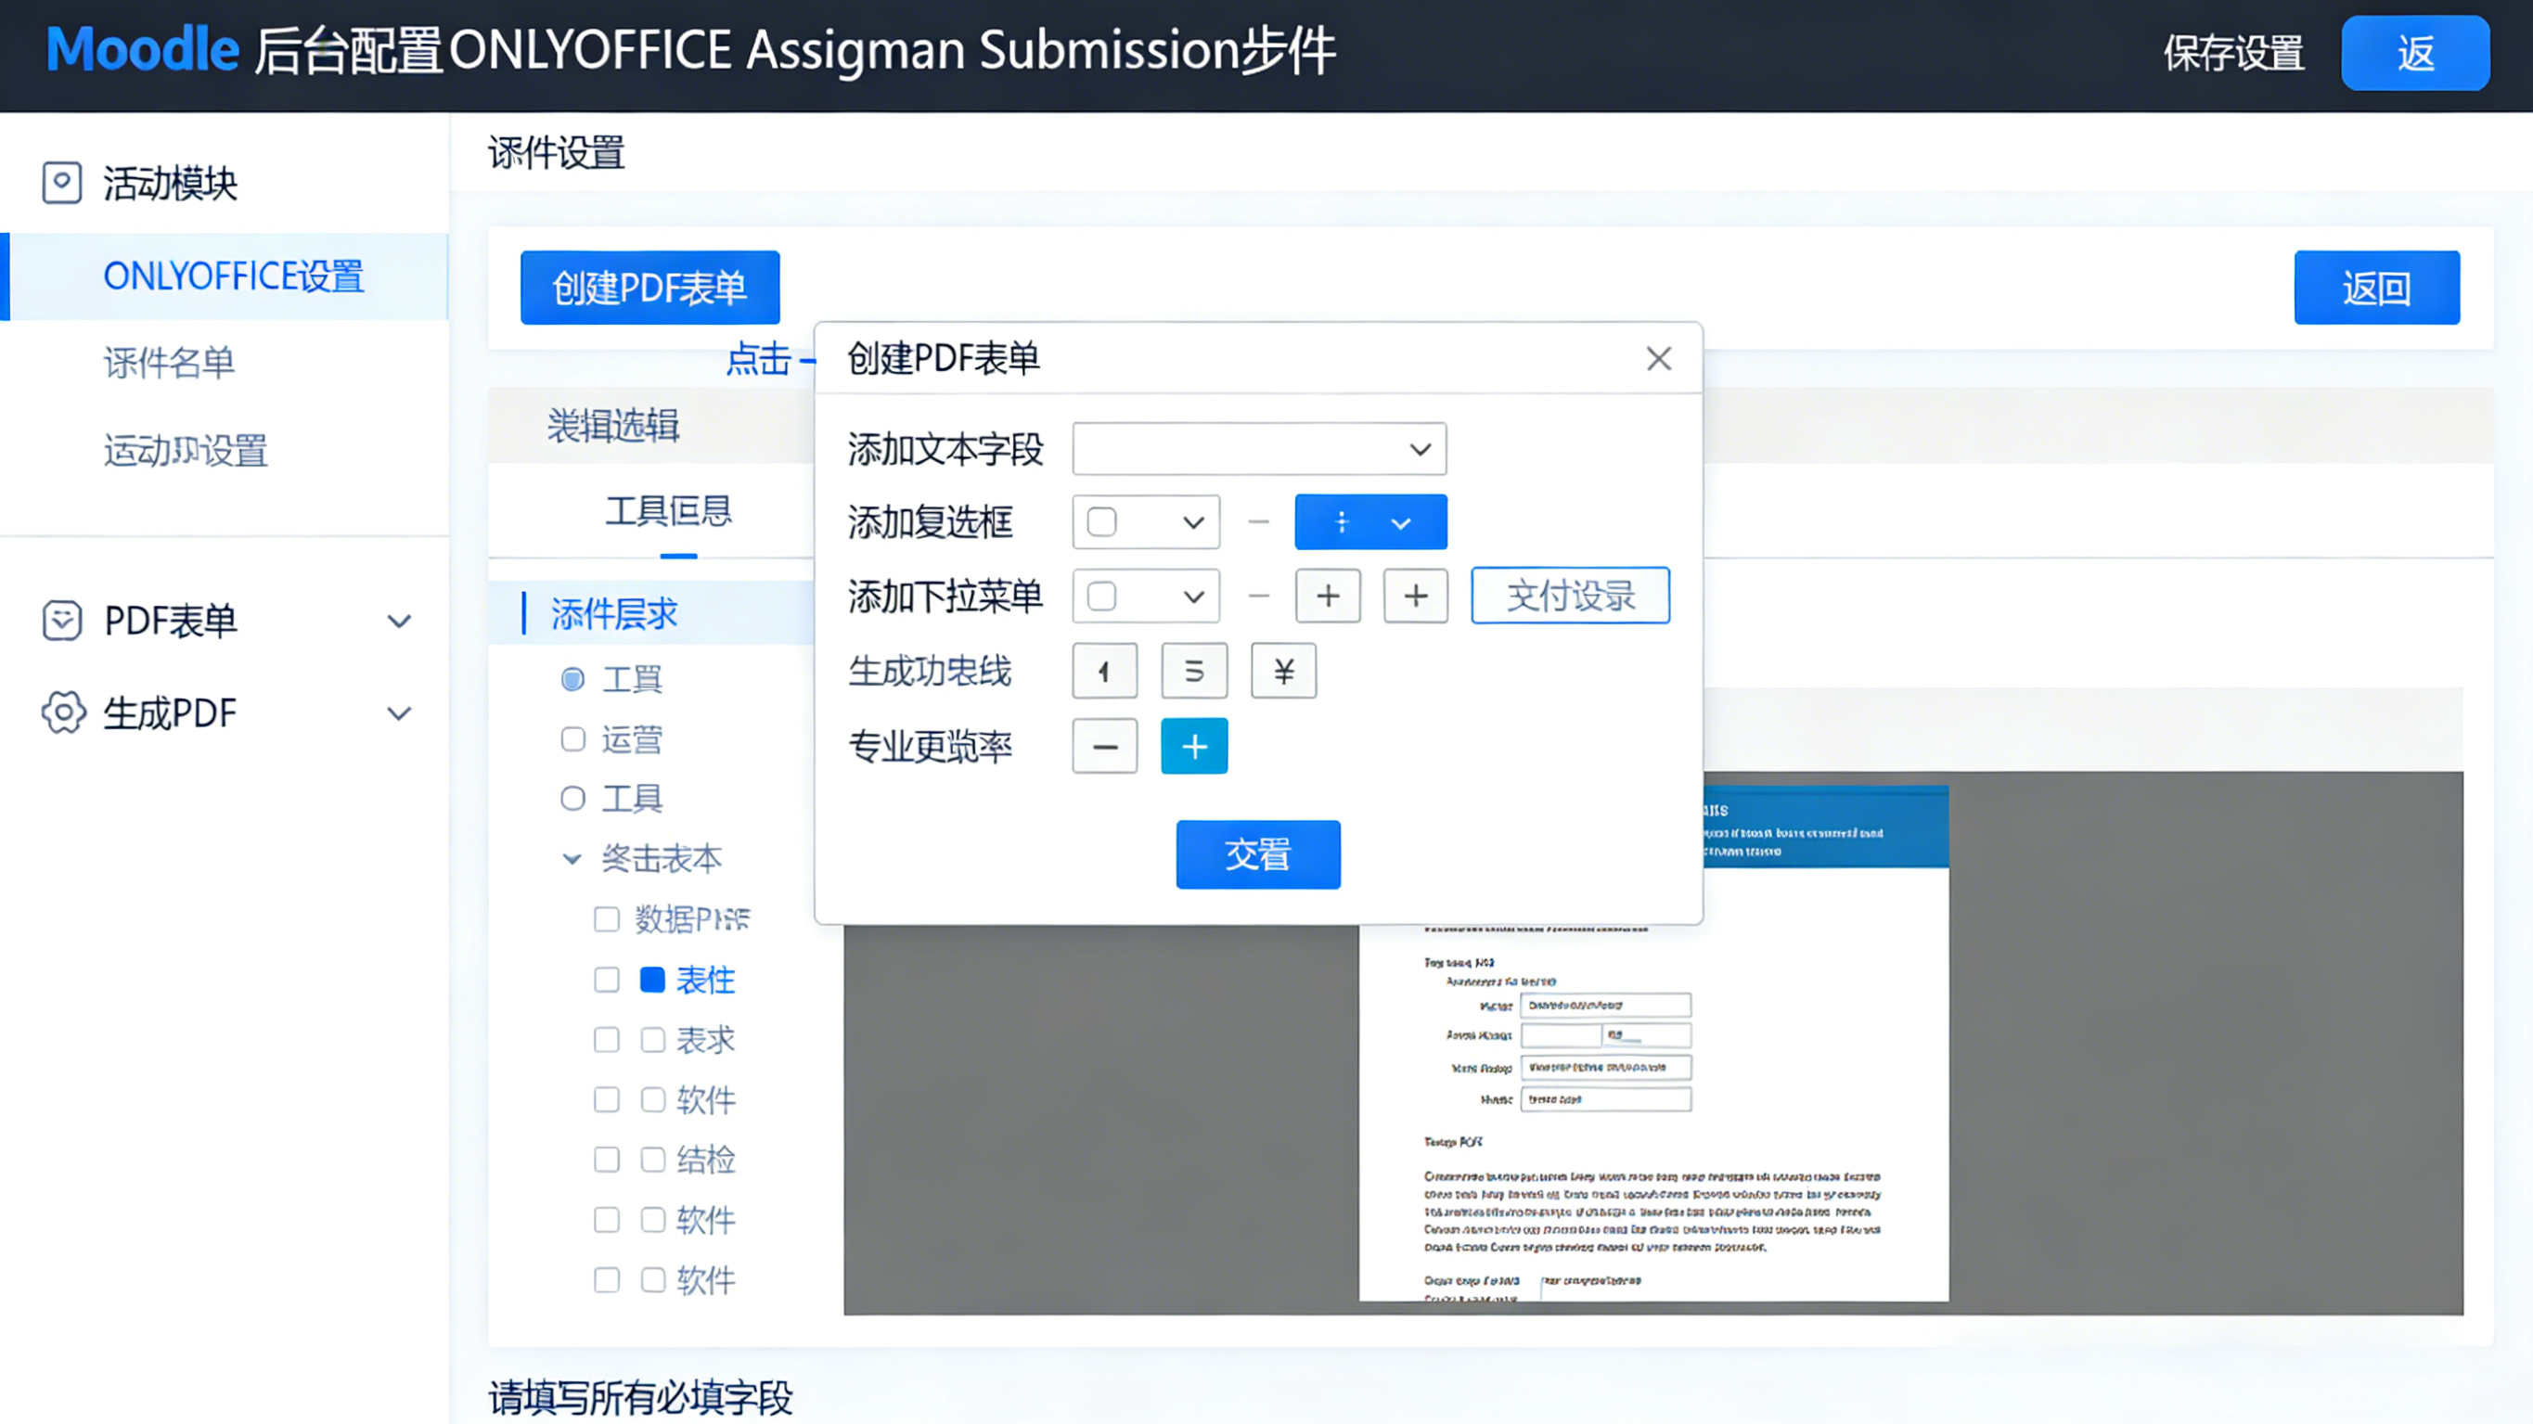Collapse the 终击表本 tree node
The width and height of the screenshot is (2533, 1424).
coord(572,860)
